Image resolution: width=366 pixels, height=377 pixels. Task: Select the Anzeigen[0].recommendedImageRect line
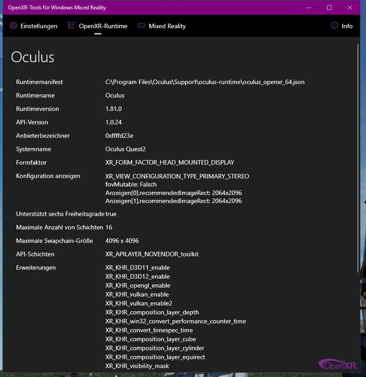[x=173, y=193]
